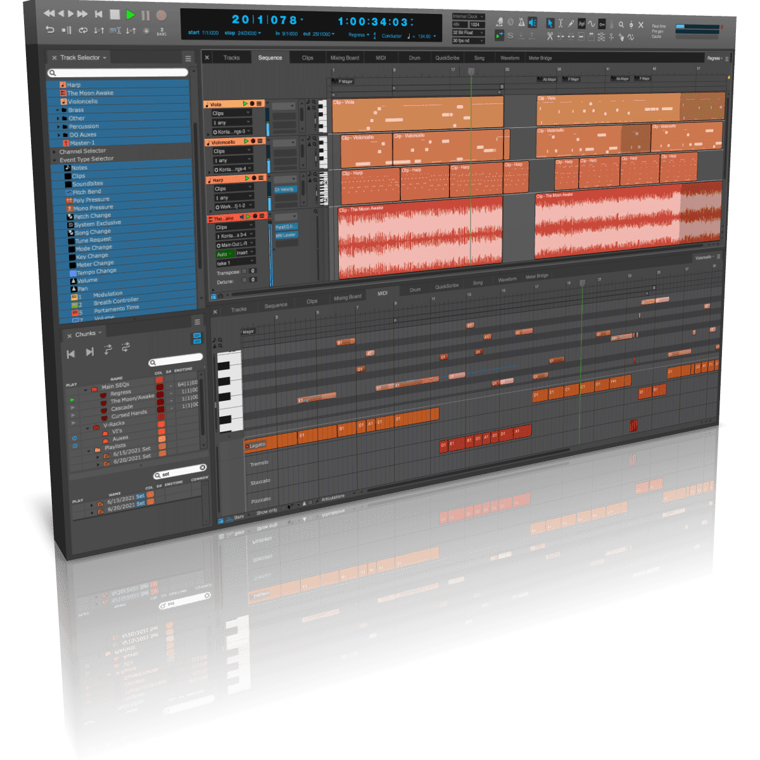
Task: Toggle the blue power icon for VI's
Action: [74, 438]
